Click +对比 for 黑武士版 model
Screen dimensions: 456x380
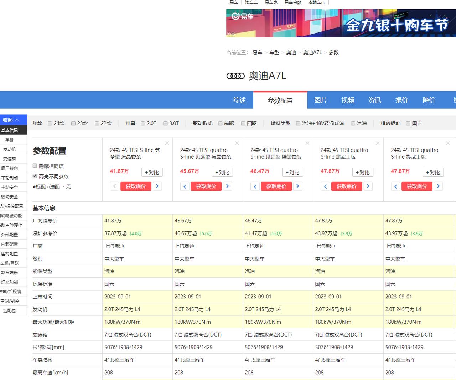click(x=363, y=173)
